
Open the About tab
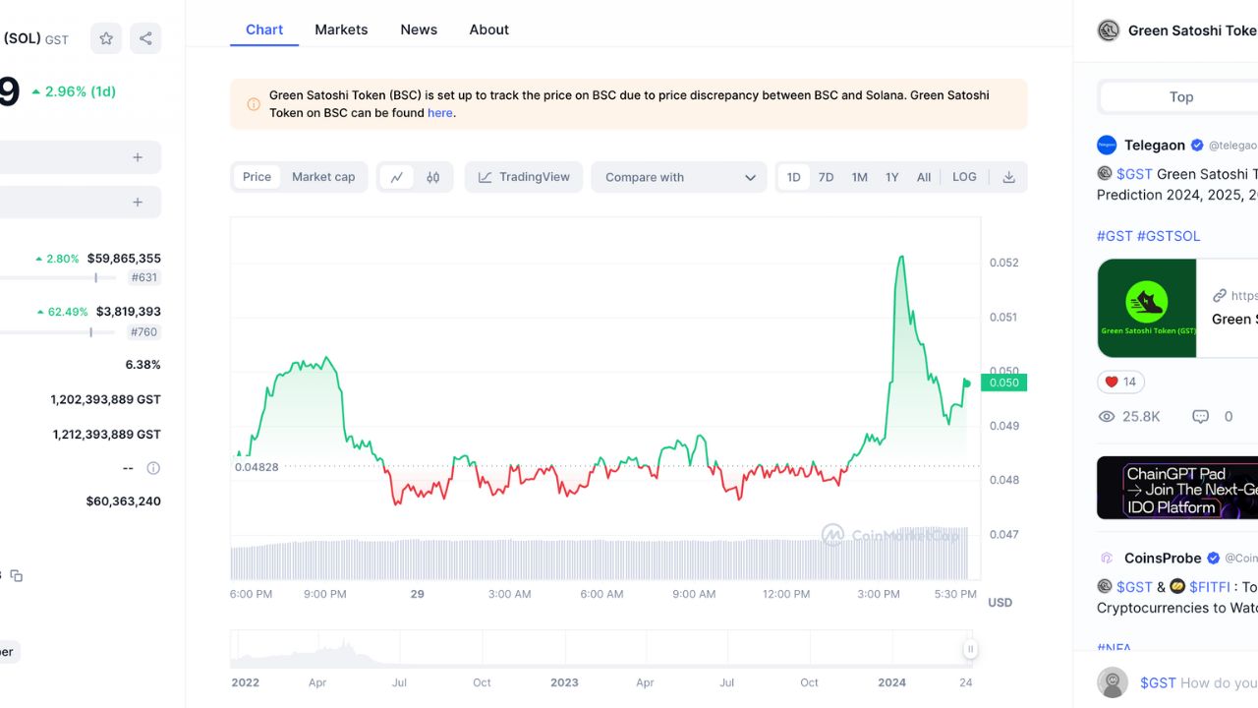coord(489,29)
